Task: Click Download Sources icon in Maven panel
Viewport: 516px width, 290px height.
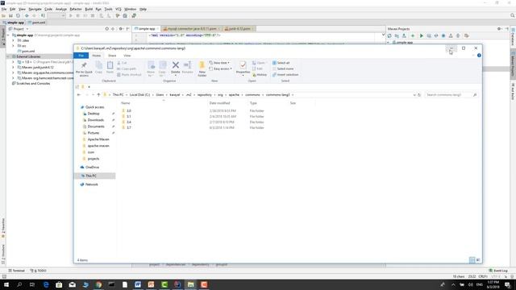Action: click(404, 35)
